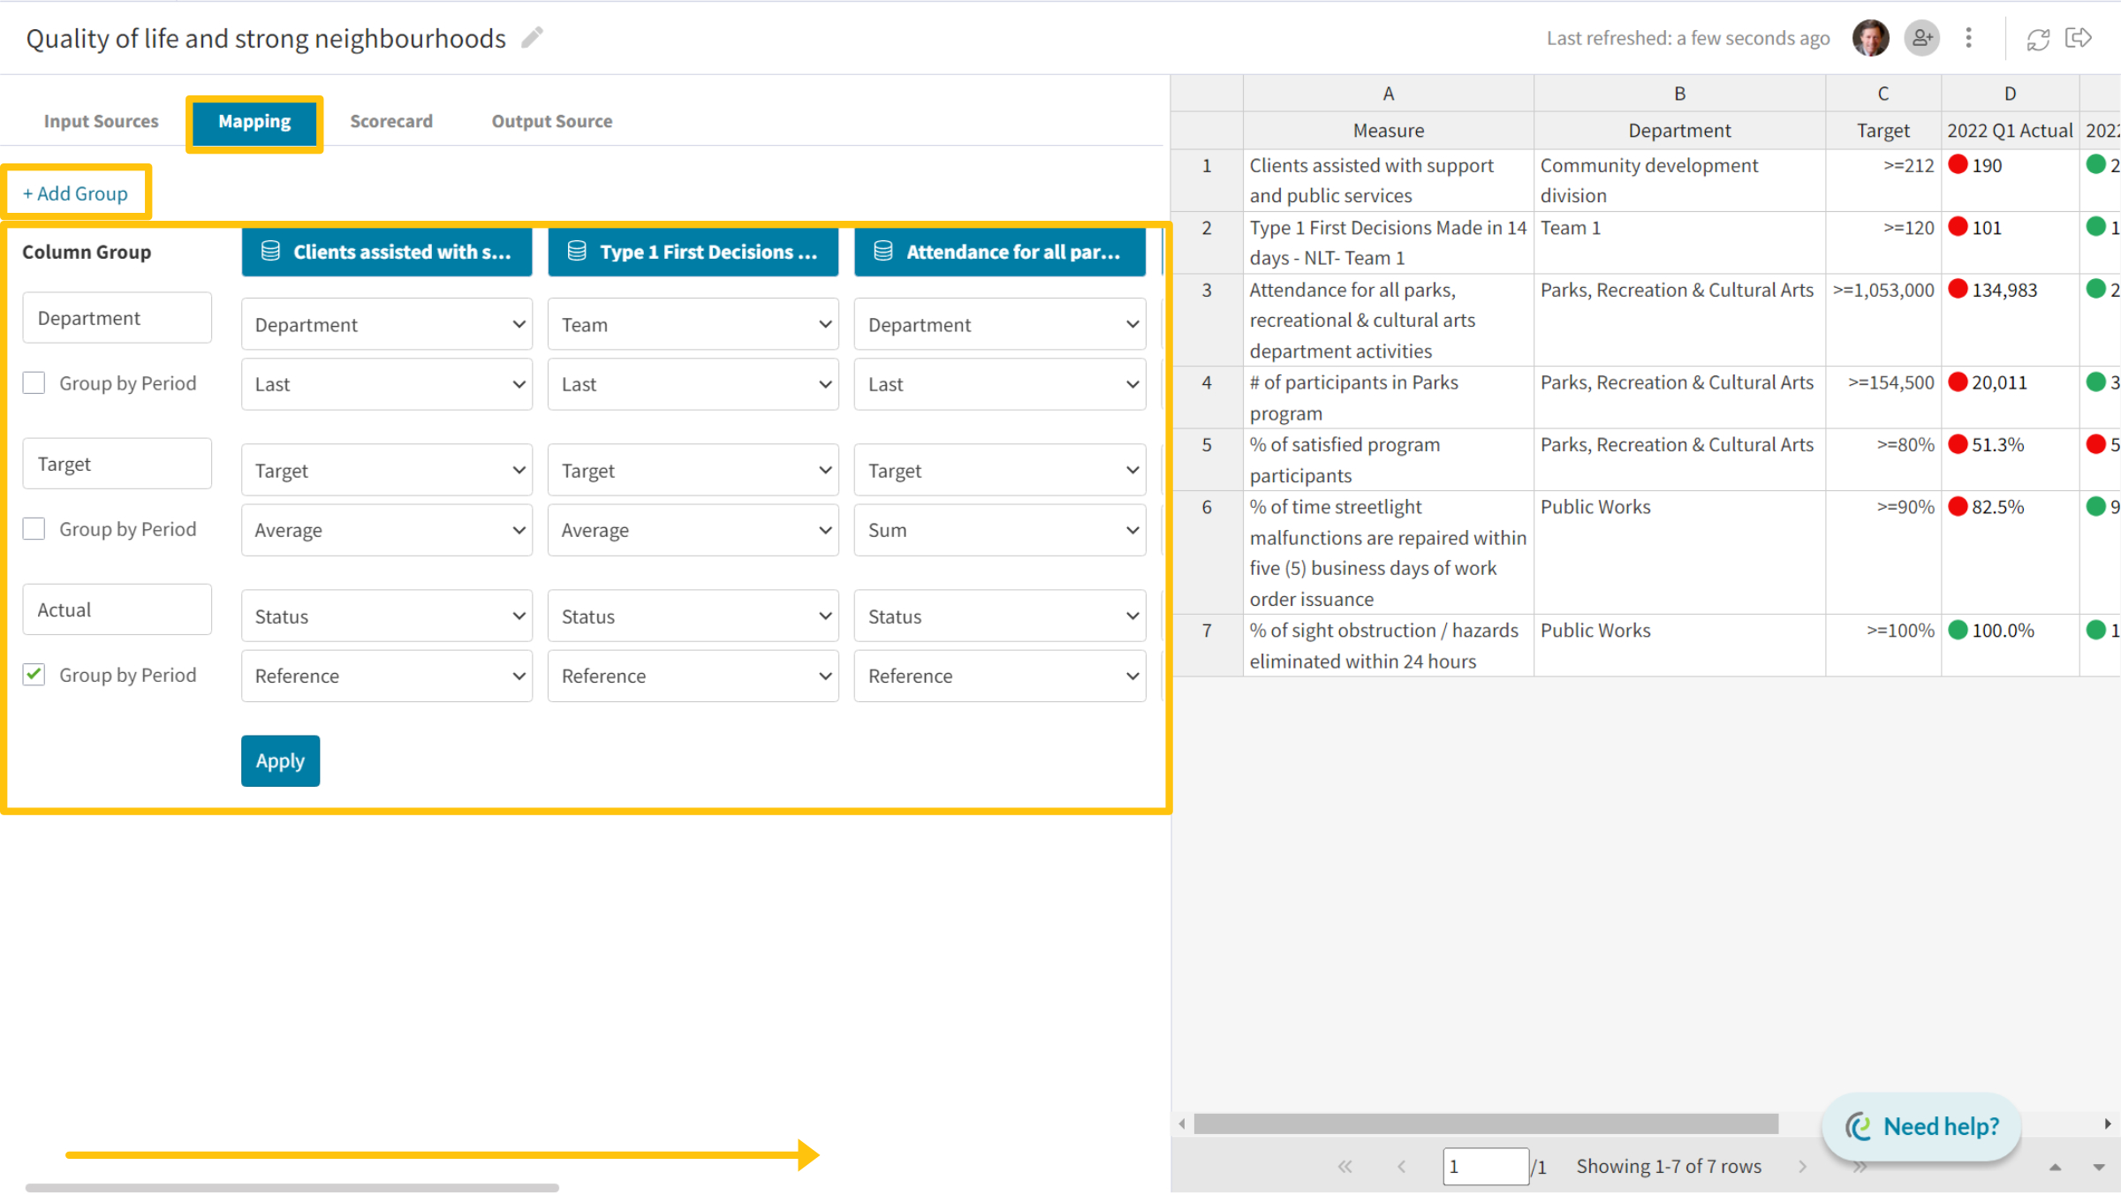Click the pencil icon to rename the scorecard

pos(532,38)
